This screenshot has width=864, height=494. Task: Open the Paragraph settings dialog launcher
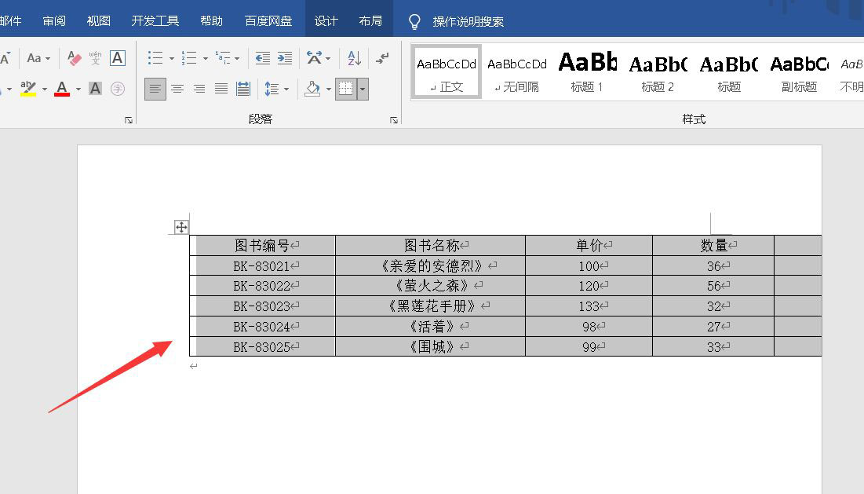click(393, 119)
